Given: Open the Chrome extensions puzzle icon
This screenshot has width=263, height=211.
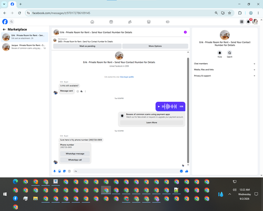Looking at the screenshot, I should point(240,13).
